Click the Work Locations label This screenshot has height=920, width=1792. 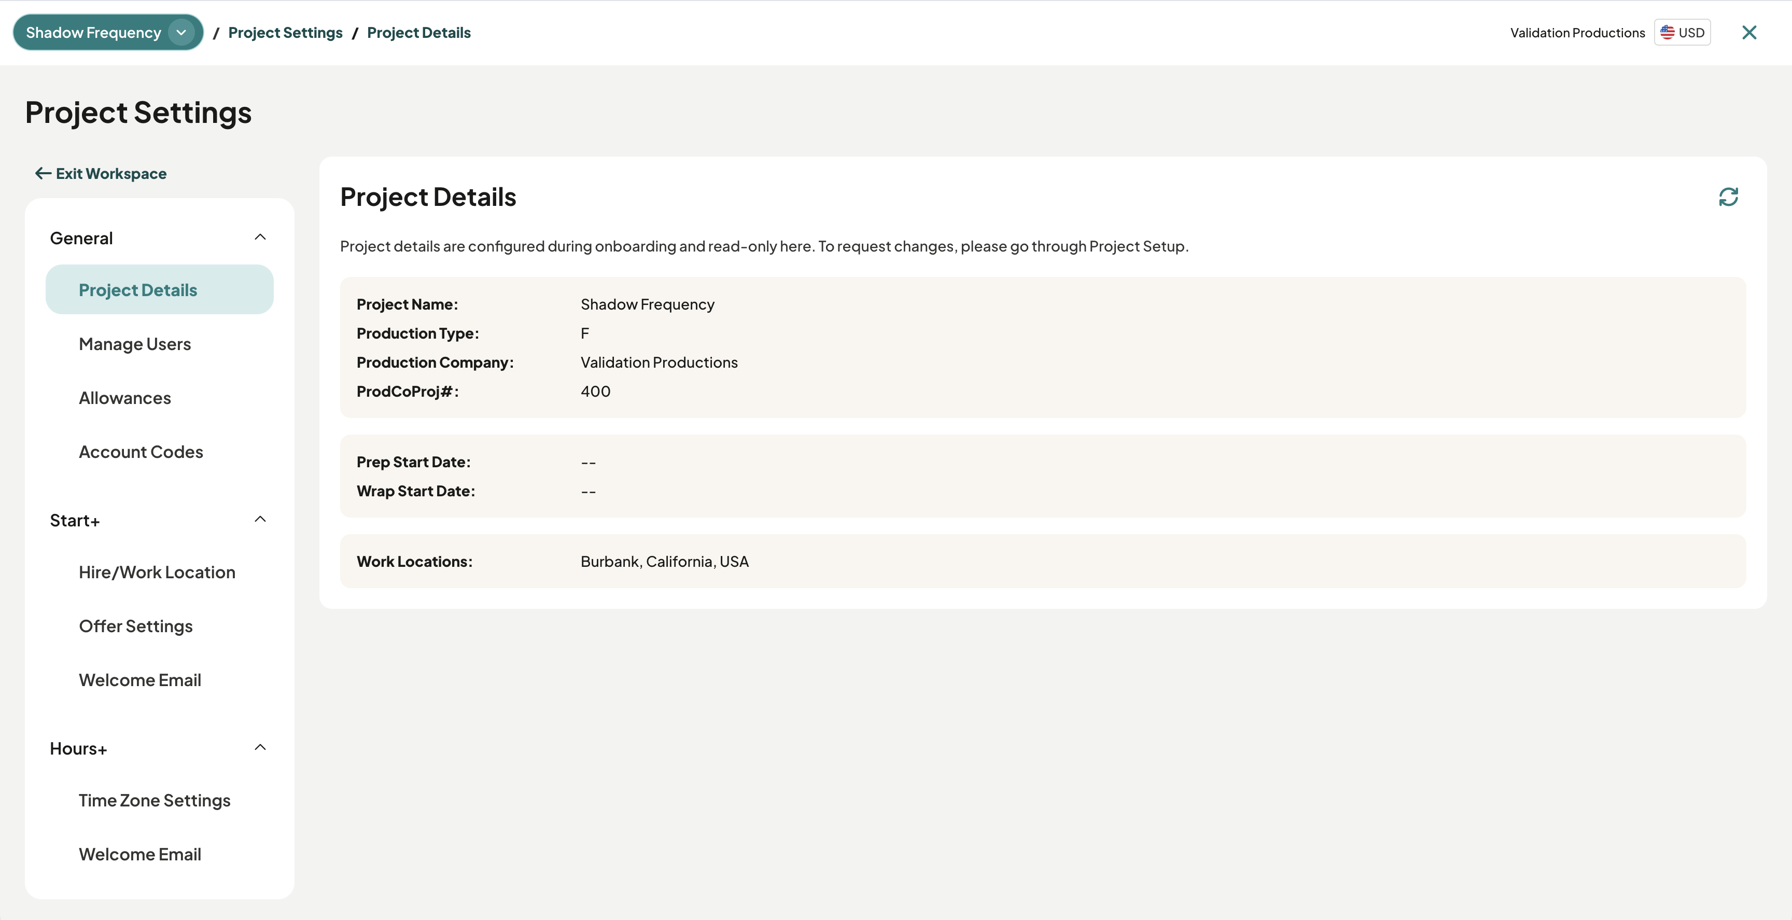(x=415, y=562)
